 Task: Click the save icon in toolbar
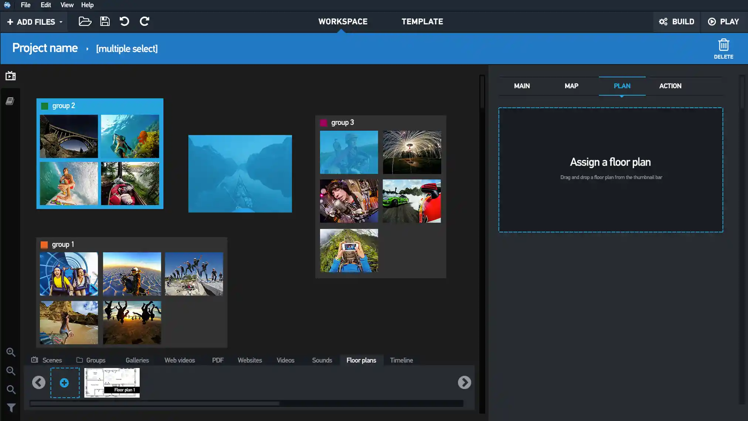(105, 21)
